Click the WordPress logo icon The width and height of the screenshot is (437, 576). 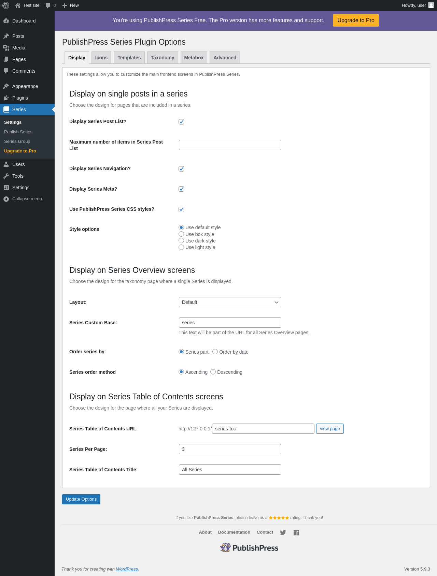coord(6,5)
